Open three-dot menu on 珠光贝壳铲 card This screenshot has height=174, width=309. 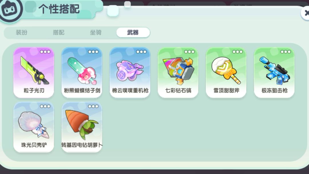(45, 106)
